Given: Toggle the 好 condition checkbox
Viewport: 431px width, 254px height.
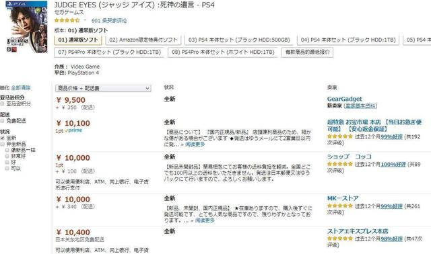Looking at the screenshot, I should pos(7,162).
